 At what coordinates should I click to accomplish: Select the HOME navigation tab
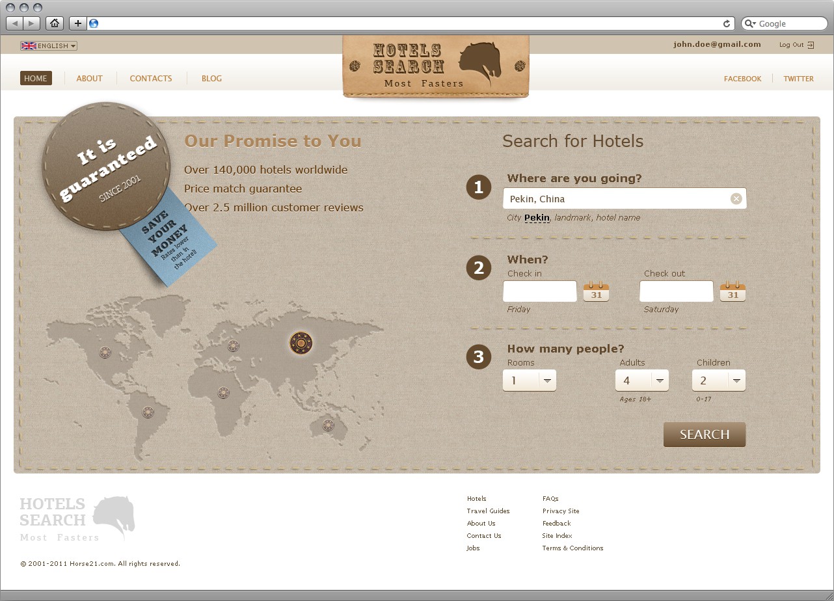36,78
